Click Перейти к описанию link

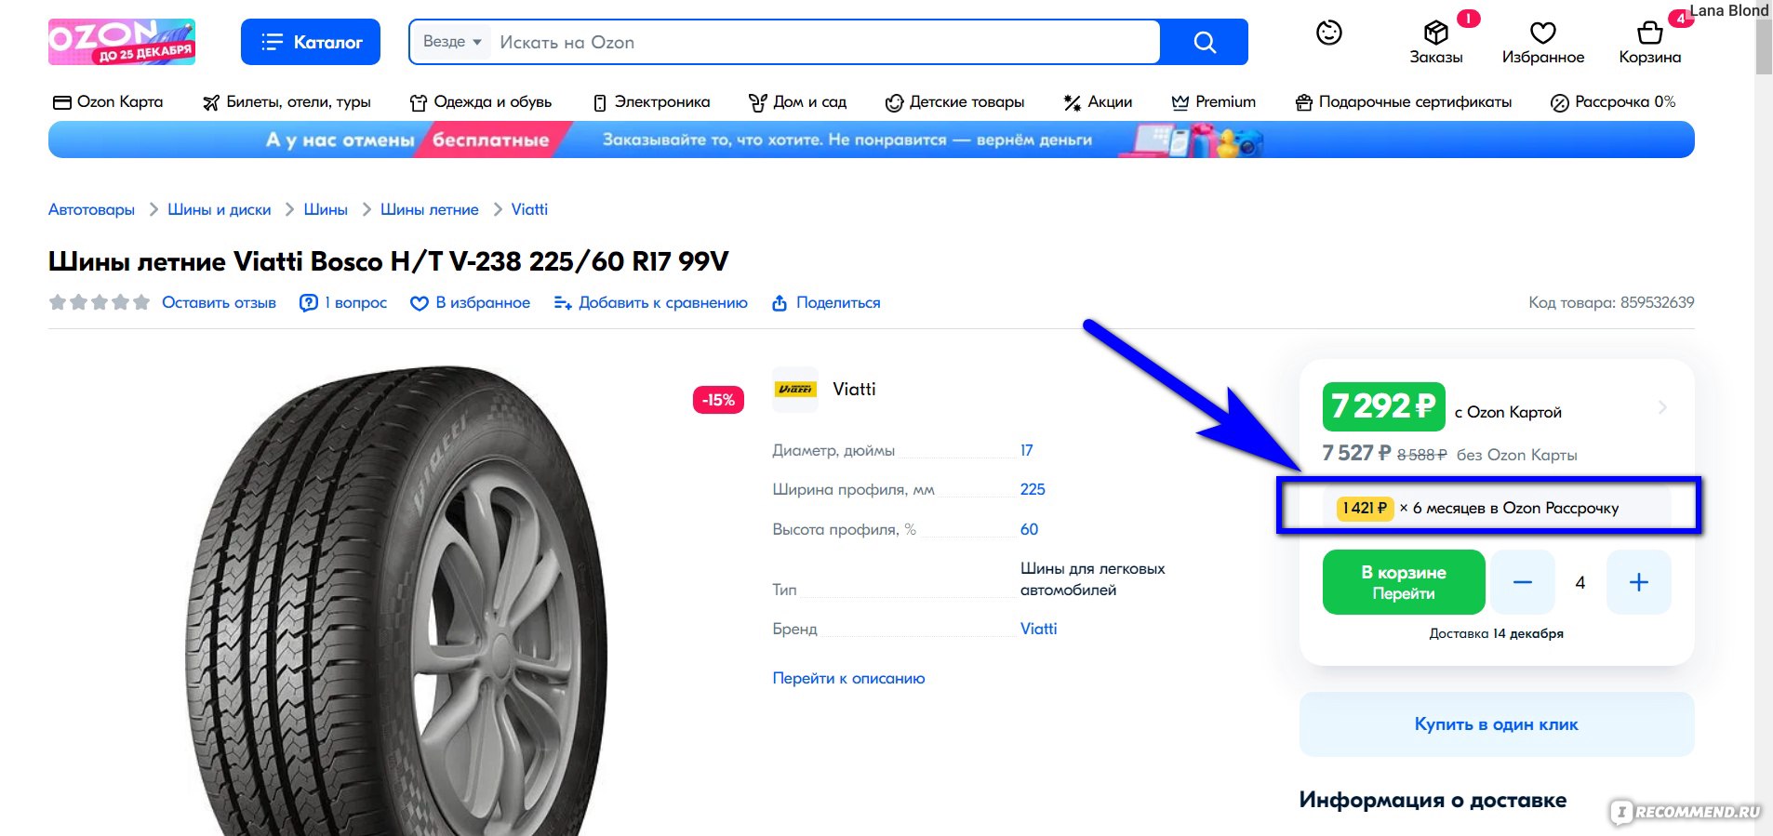pos(848,679)
